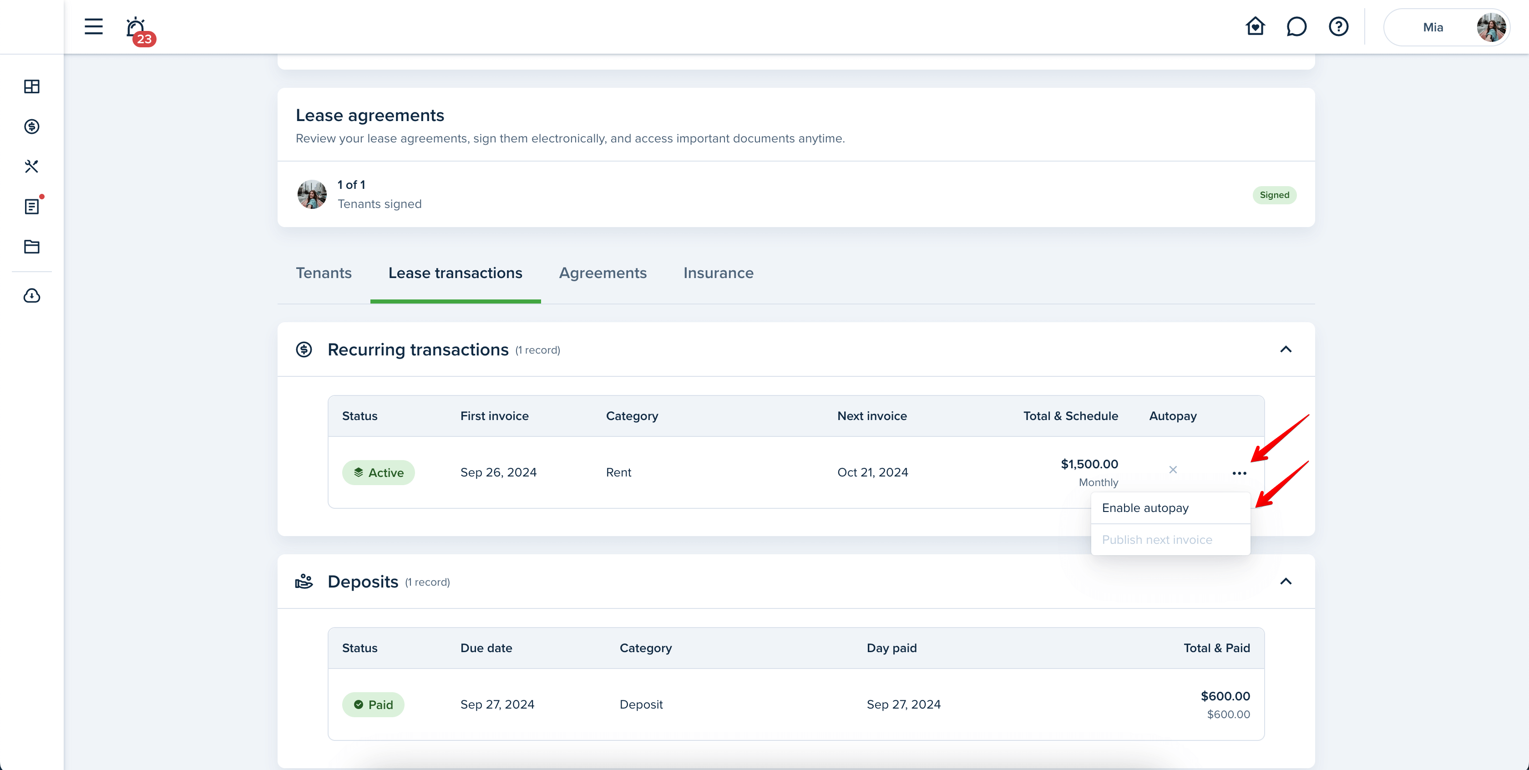The width and height of the screenshot is (1529, 770).
Task: Click the Total & Paid column header
Action: pos(1216,648)
